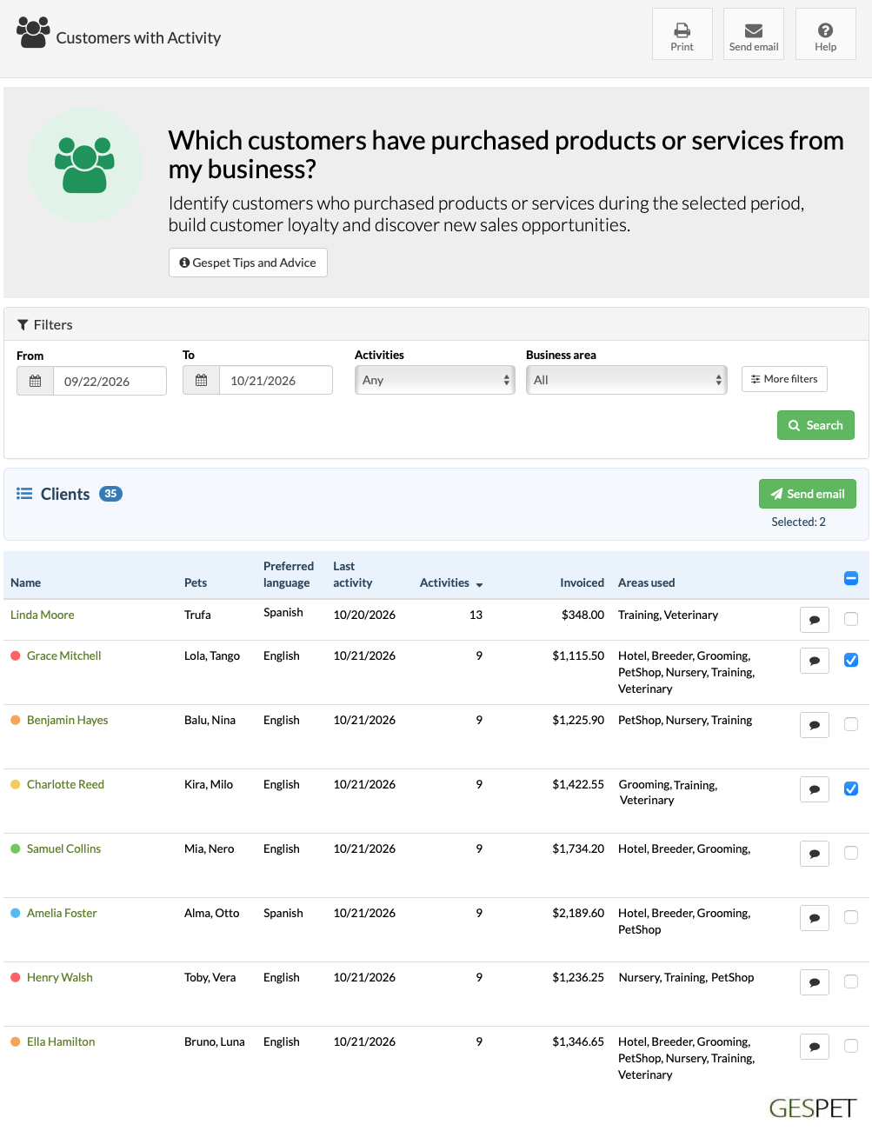Click the Pets column header
Viewport: 872px width, 1131px height.
[x=196, y=582]
